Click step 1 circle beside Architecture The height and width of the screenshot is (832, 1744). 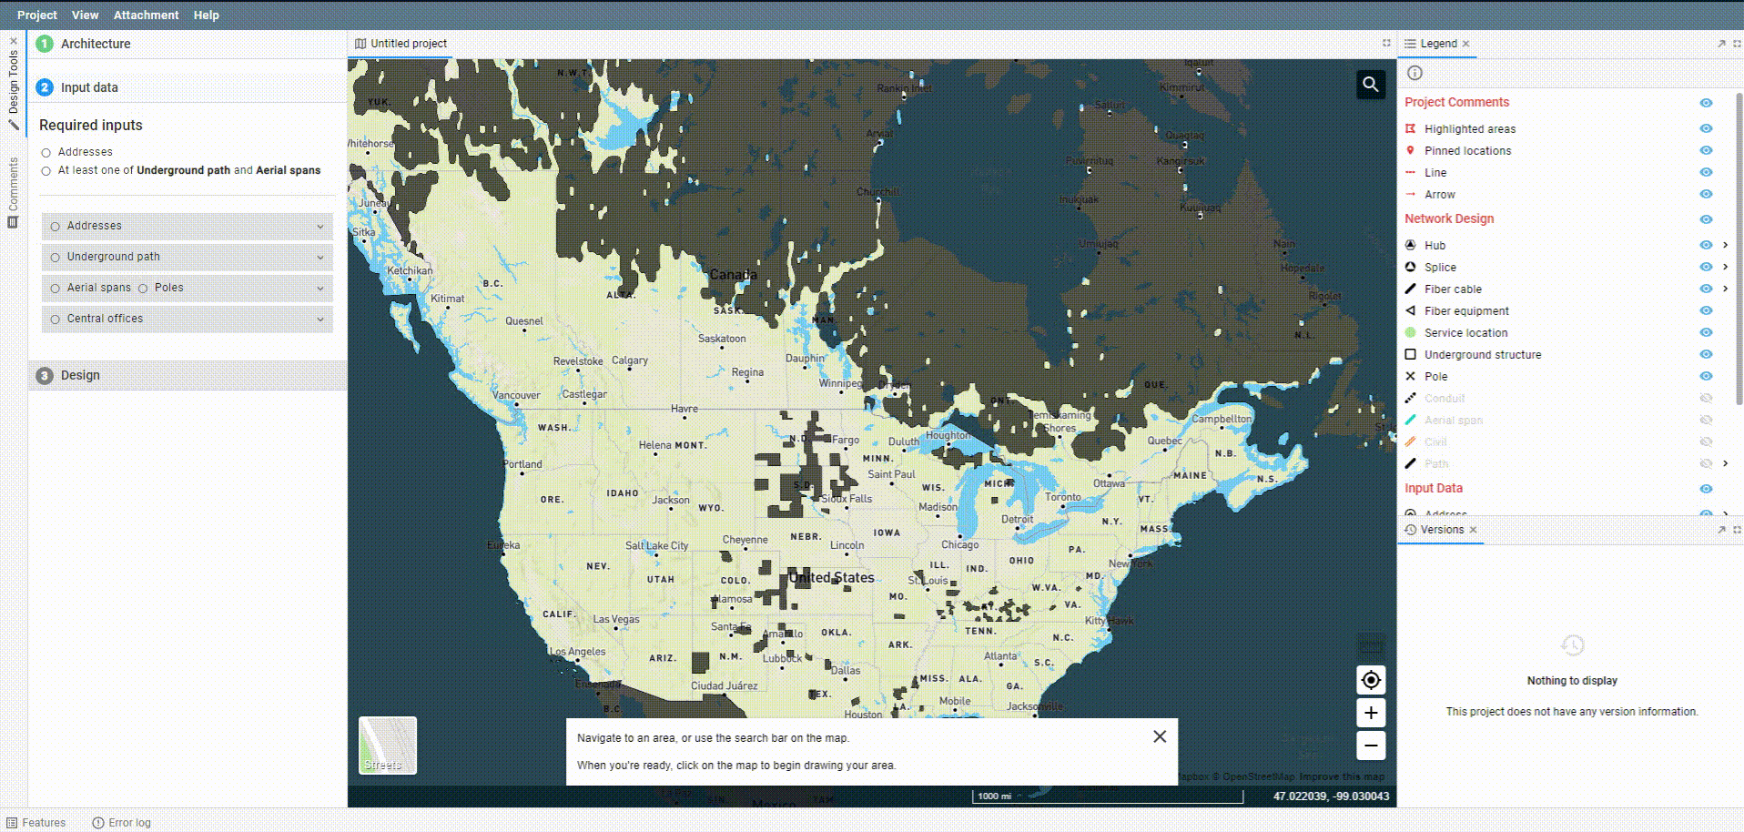tap(45, 44)
